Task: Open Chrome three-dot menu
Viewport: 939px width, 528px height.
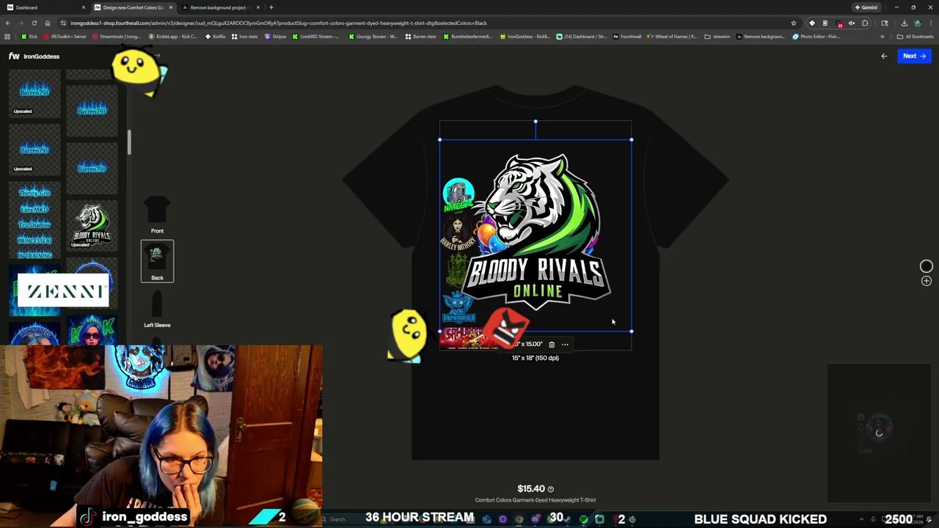Action: (x=931, y=23)
